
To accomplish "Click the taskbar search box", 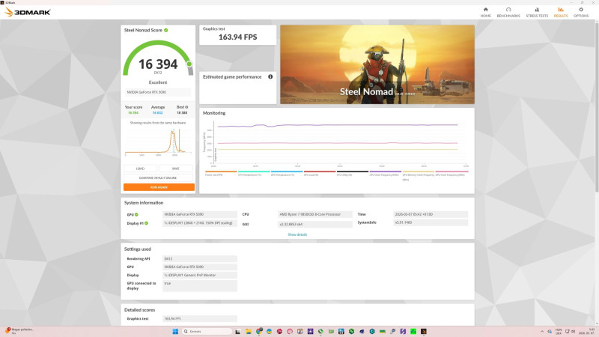I will (x=207, y=331).
